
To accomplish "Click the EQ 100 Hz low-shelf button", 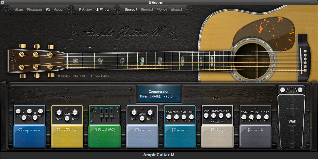I will 96,113.
